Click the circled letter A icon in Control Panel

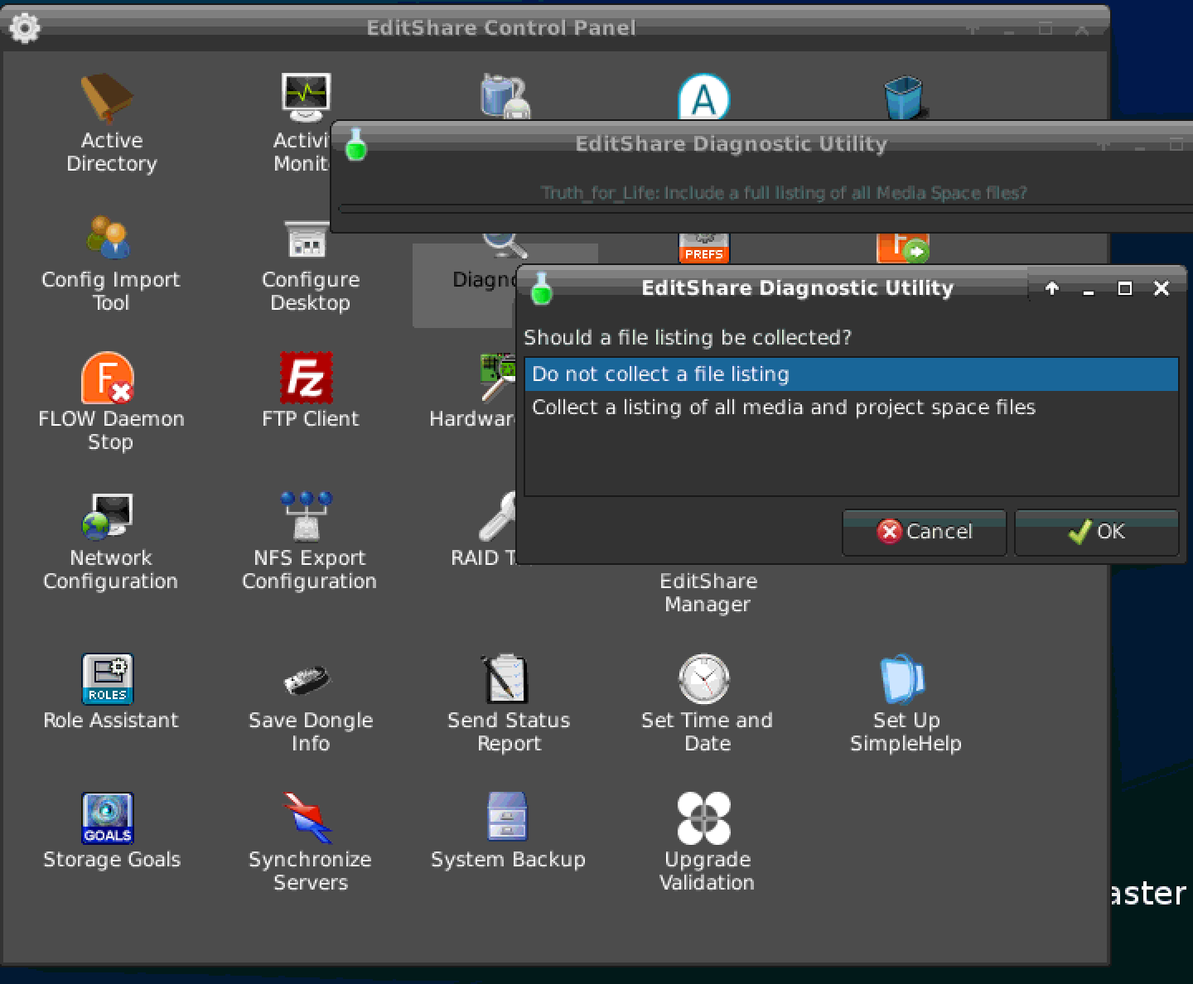click(704, 98)
